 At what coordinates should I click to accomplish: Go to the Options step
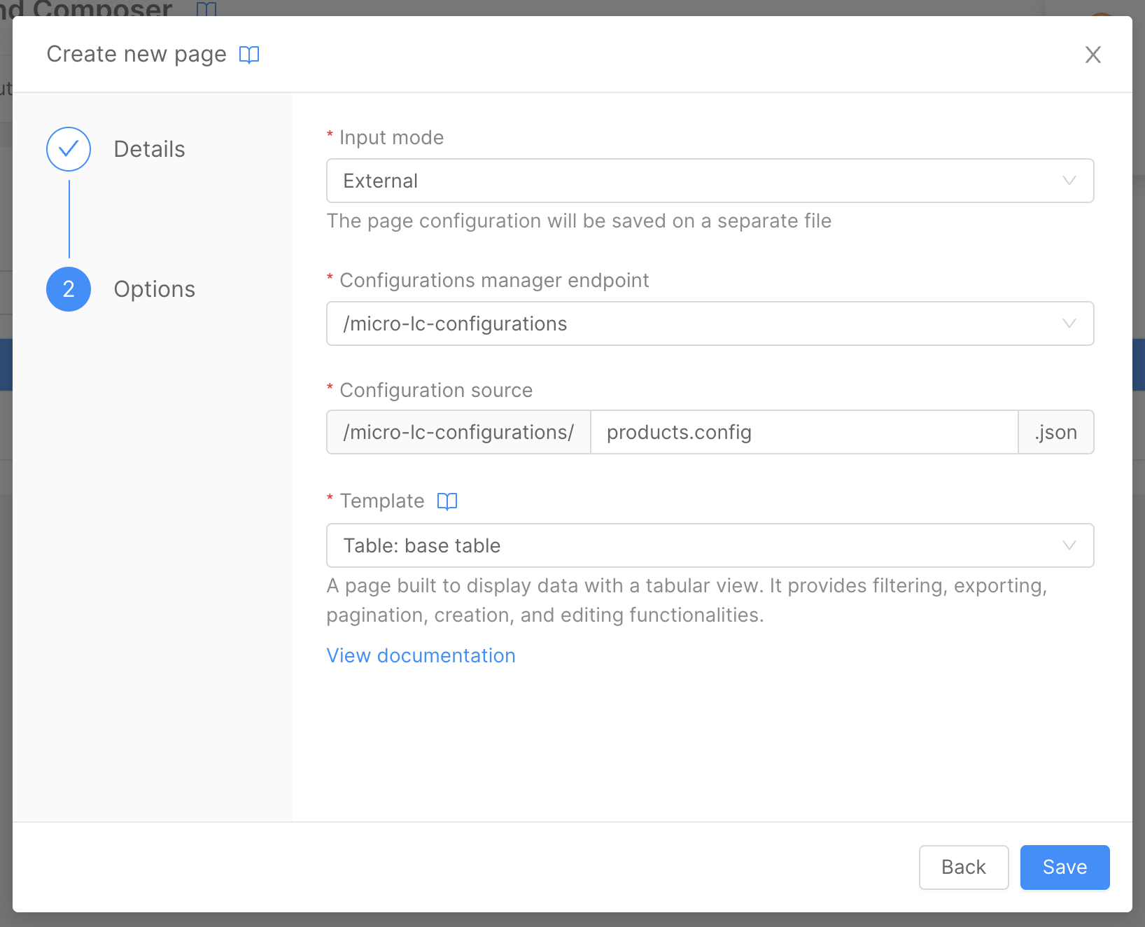tap(155, 289)
